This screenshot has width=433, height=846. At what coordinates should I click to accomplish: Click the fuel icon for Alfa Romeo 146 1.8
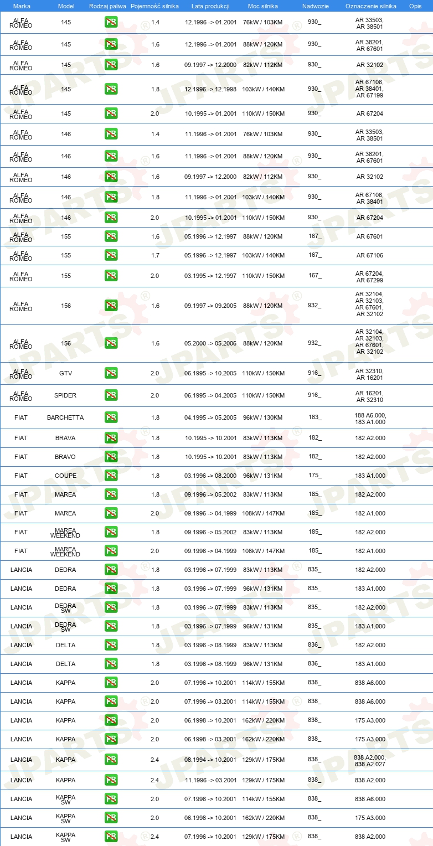coord(111,197)
